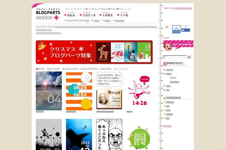Image resolution: width=226 pixels, height=150 pixels.
Task: Open the sky and clouds 2013 clock widget
Action: tap(49, 91)
